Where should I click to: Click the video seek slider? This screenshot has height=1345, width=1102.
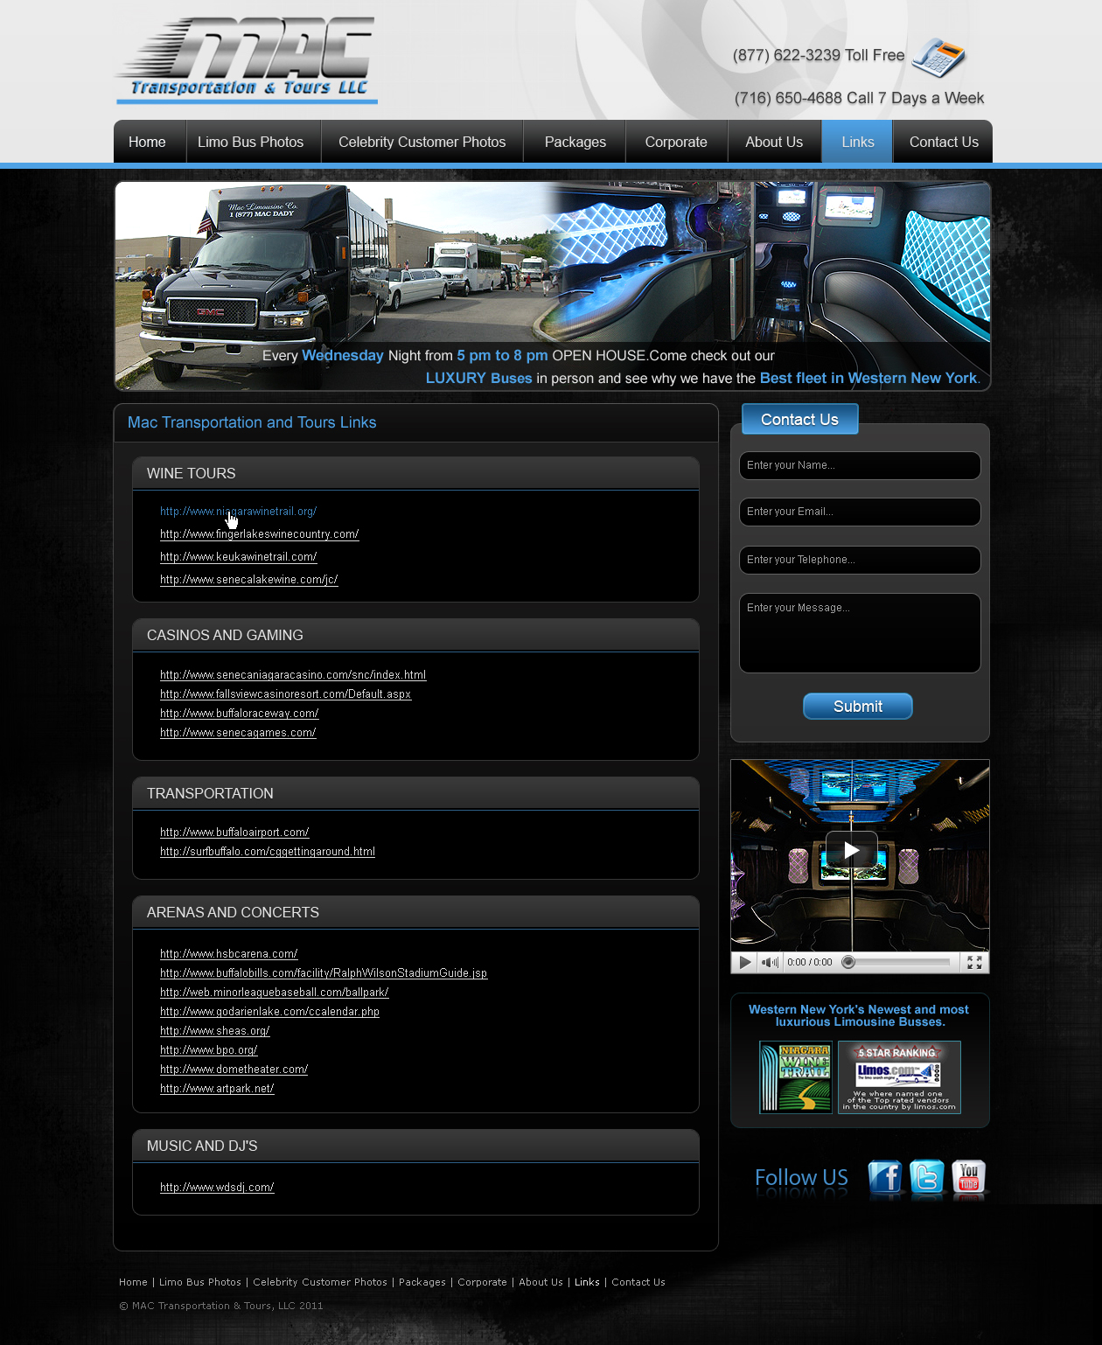coord(897,962)
